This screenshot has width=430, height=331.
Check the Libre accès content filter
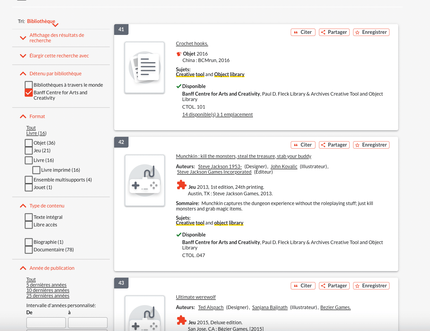29,225
